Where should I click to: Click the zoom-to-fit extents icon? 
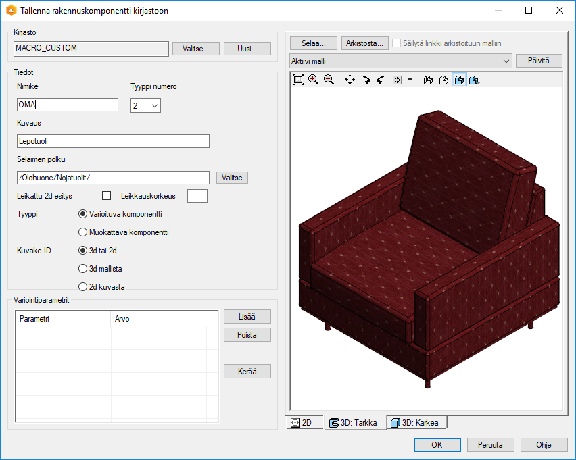tap(298, 80)
